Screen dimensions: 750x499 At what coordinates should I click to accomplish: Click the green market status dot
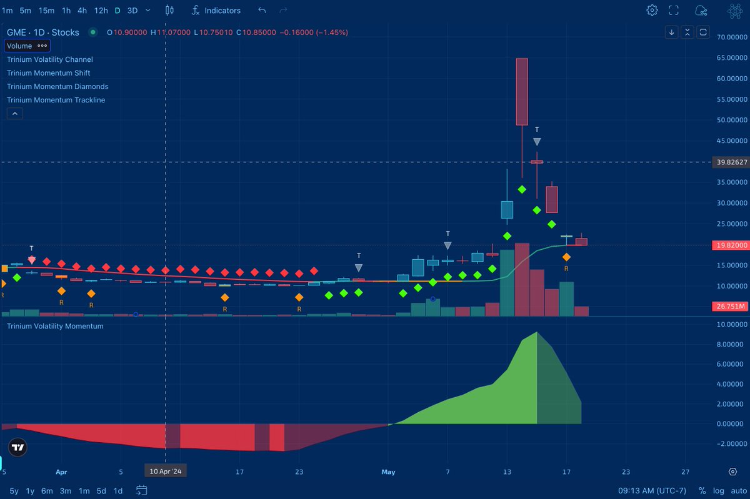[x=93, y=32]
